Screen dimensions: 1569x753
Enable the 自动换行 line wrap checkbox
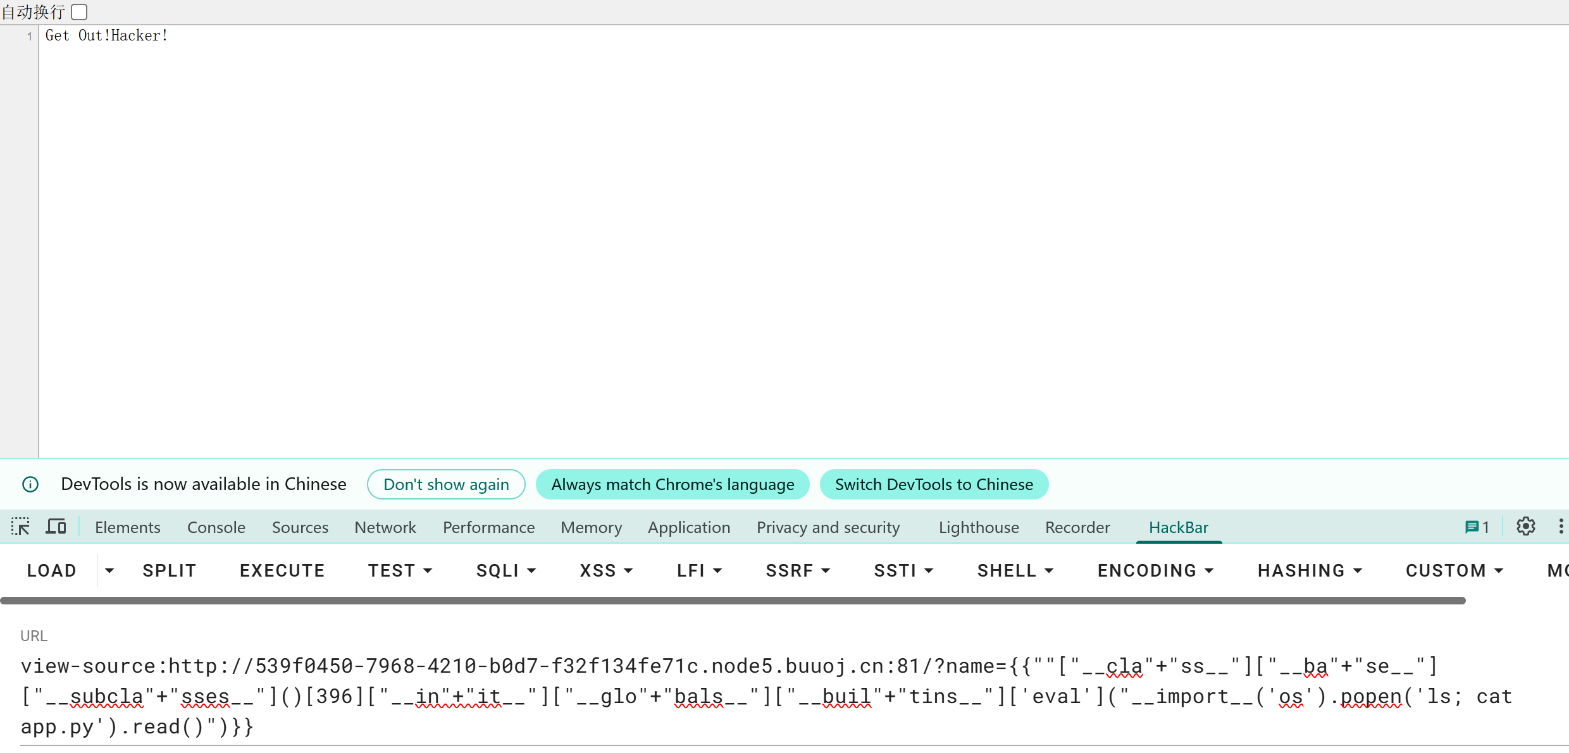[x=79, y=12]
